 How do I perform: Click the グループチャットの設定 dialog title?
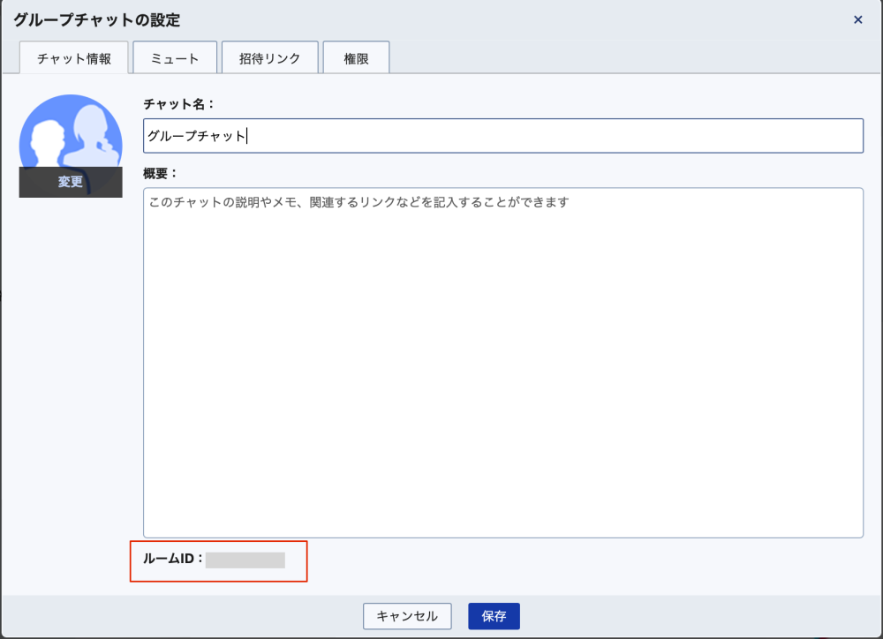(x=97, y=20)
